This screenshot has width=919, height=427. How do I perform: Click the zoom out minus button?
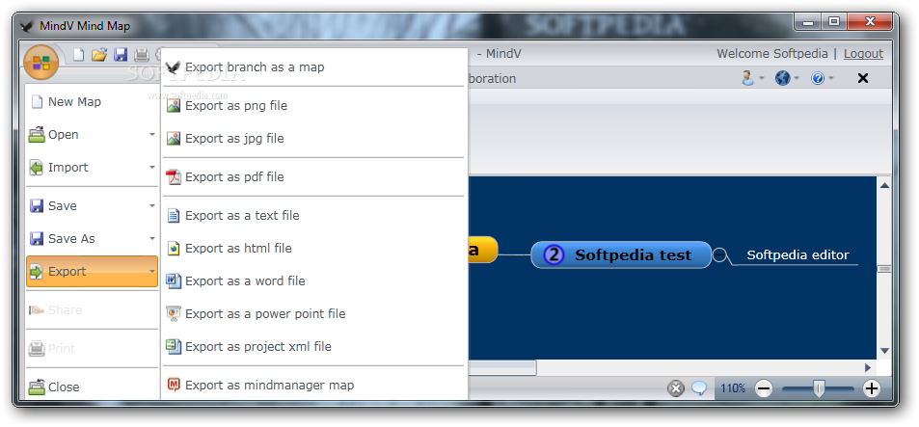[764, 387]
